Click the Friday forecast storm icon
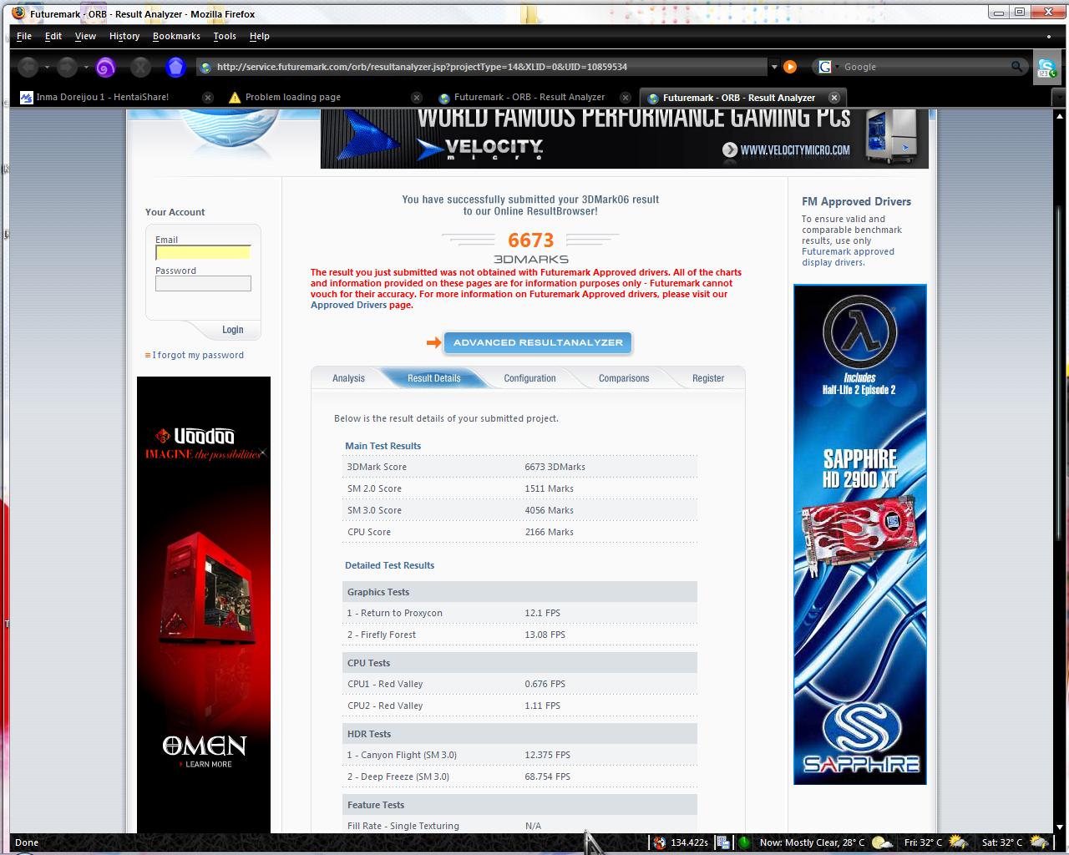1069x855 pixels. [x=958, y=842]
